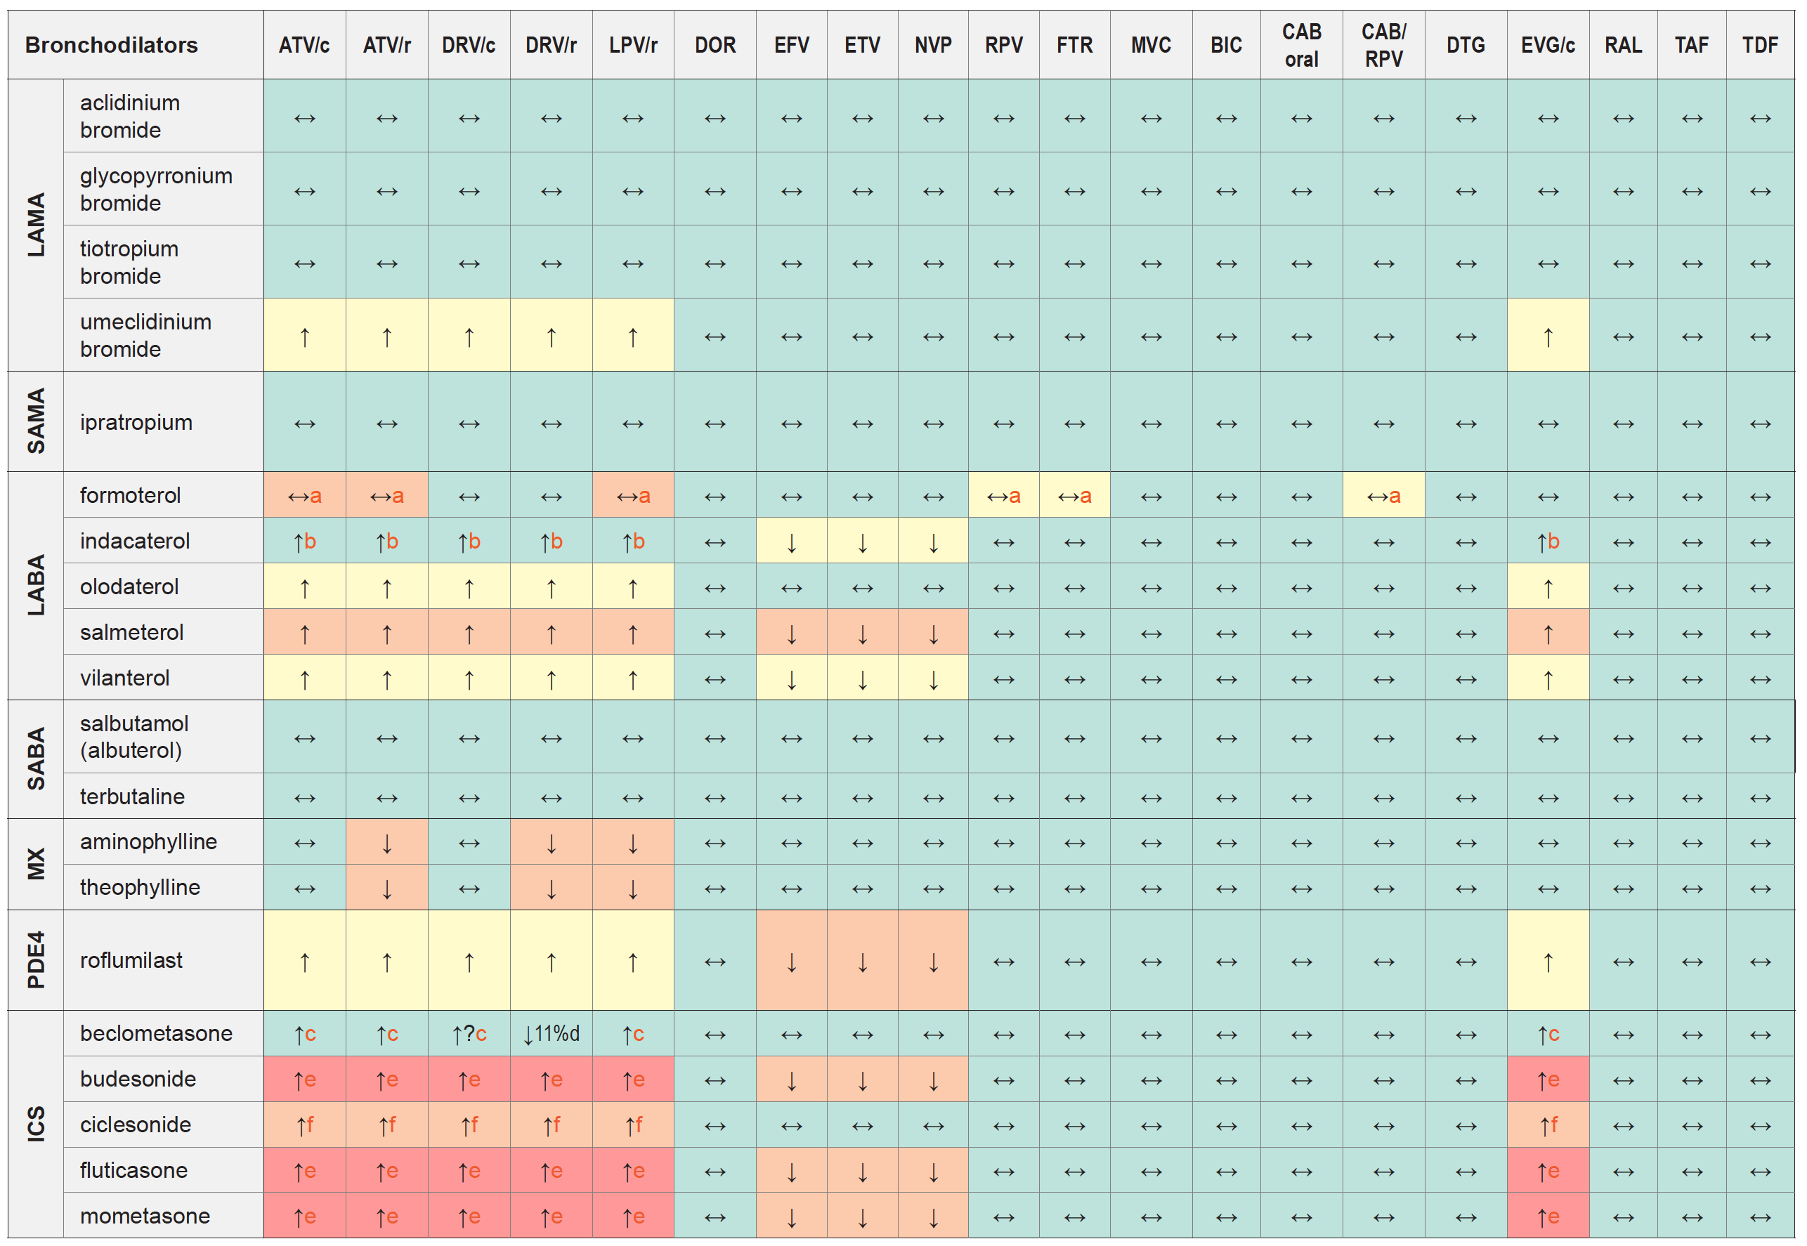
Task: Select the TDF column header
Action: [1759, 45]
